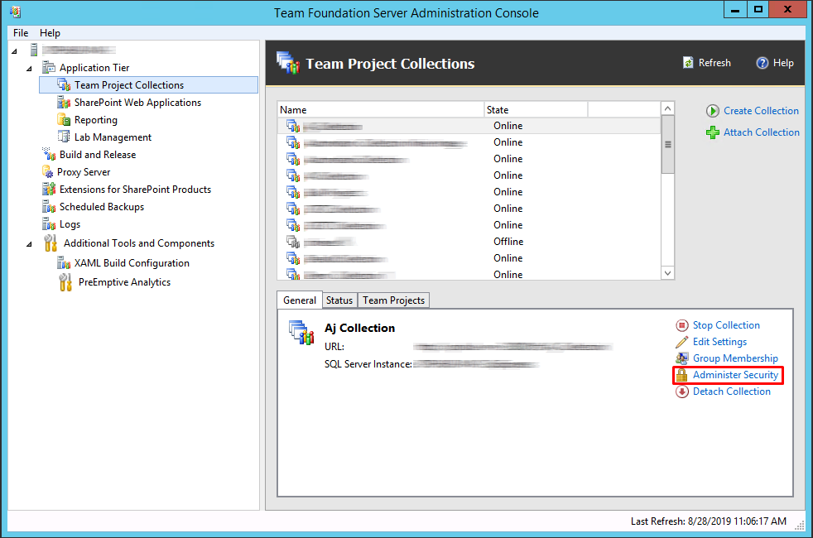
Task: Click the red Stop Collection icon
Action: click(x=682, y=326)
